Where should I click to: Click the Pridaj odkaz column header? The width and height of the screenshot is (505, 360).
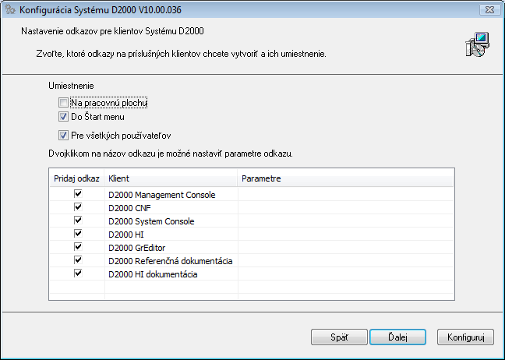[76, 178]
